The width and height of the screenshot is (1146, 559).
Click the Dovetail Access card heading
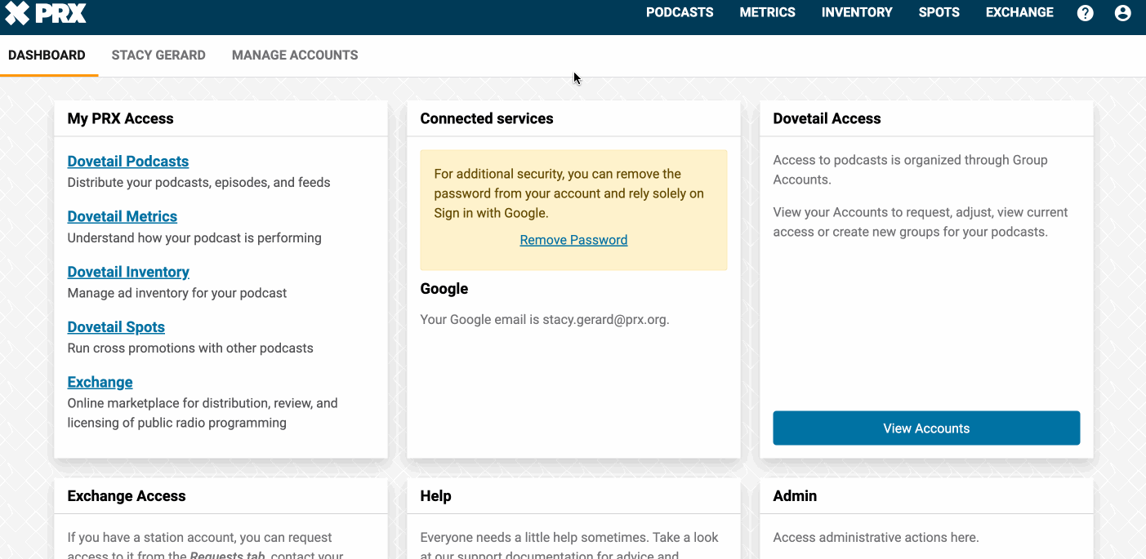(827, 118)
